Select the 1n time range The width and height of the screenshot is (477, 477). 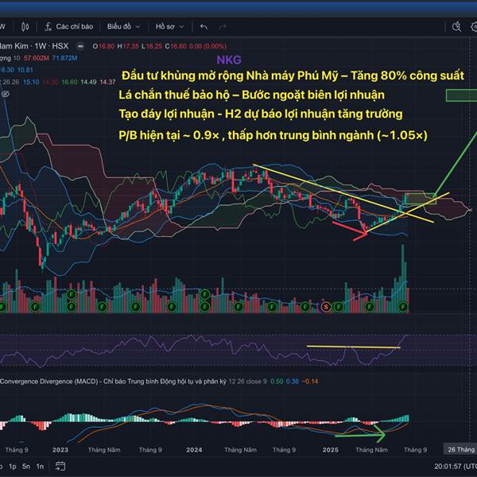40,466
